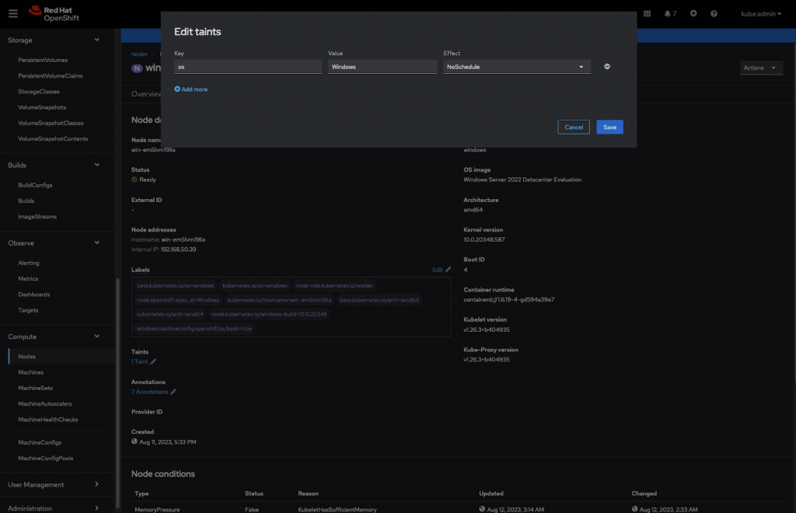Open the sidebar hamburger menu icon

click(x=12, y=13)
